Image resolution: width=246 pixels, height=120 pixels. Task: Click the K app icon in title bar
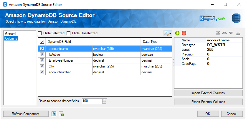5,4
